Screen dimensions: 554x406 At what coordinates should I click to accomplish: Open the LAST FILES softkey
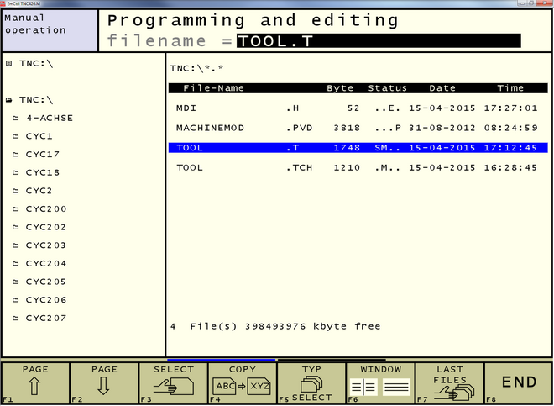click(449, 382)
